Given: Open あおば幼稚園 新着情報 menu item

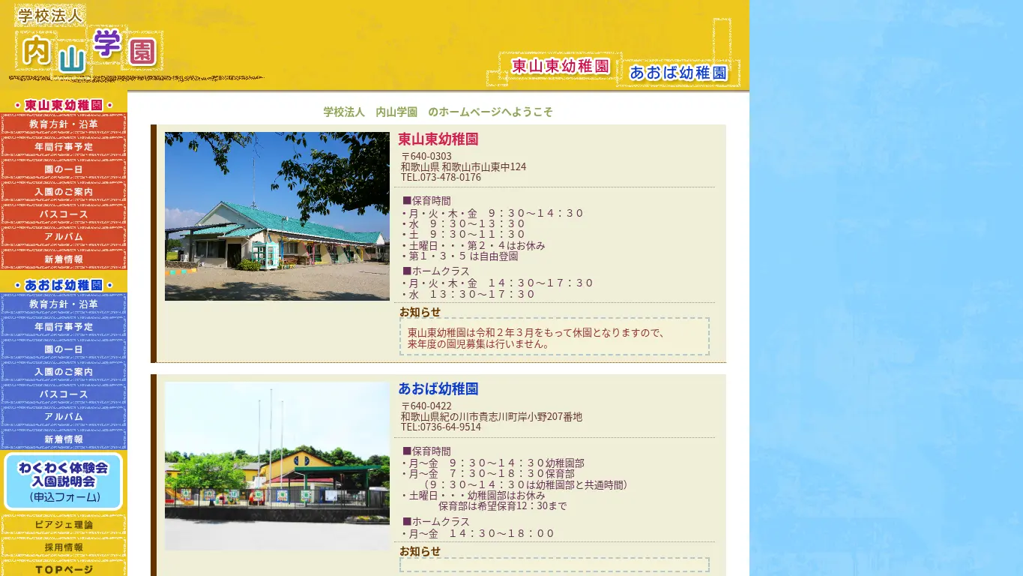Looking at the screenshot, I should (64, 439).
